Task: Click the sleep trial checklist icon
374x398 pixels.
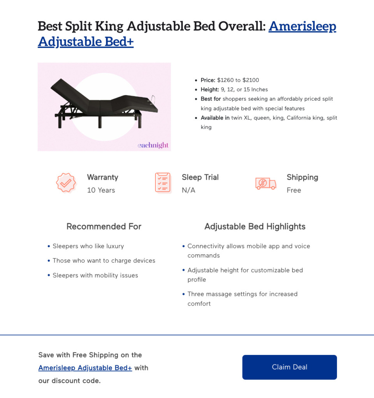Action: [163, 183]
